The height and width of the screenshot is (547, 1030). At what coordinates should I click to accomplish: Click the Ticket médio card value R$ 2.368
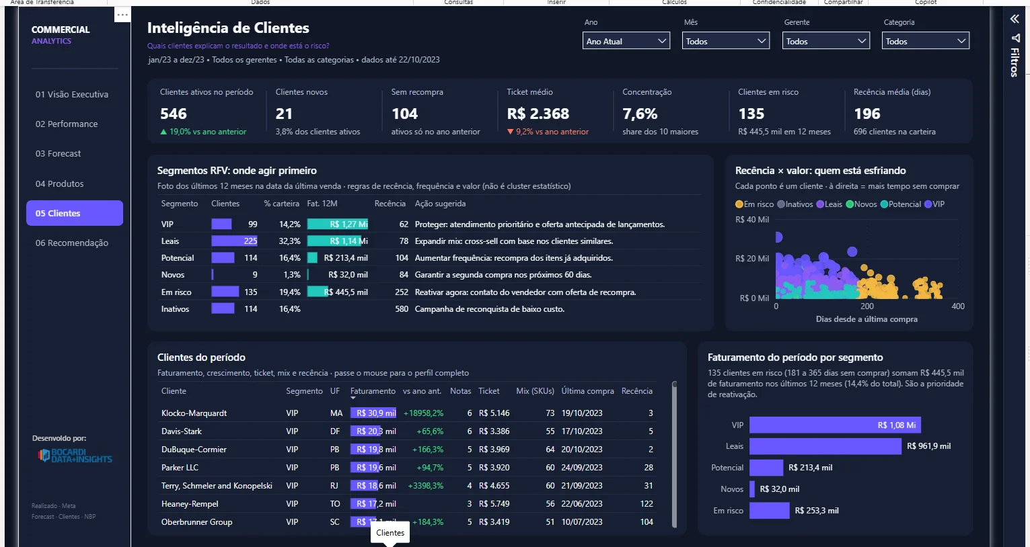(x=538, y=114)
